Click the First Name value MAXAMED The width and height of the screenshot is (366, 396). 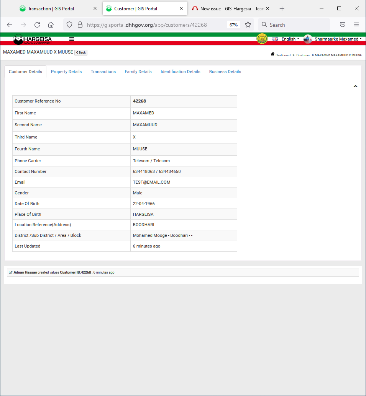click(143, 113)
